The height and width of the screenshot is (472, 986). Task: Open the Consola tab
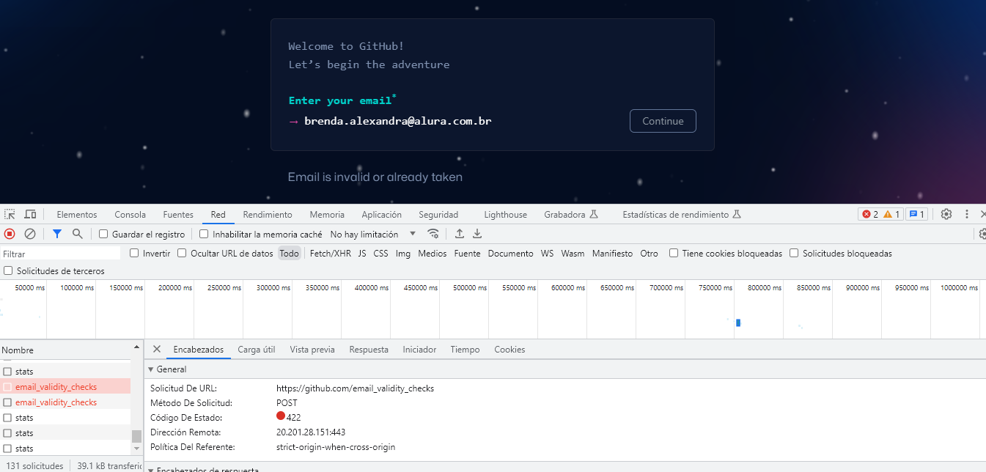[x=130, y=215]
